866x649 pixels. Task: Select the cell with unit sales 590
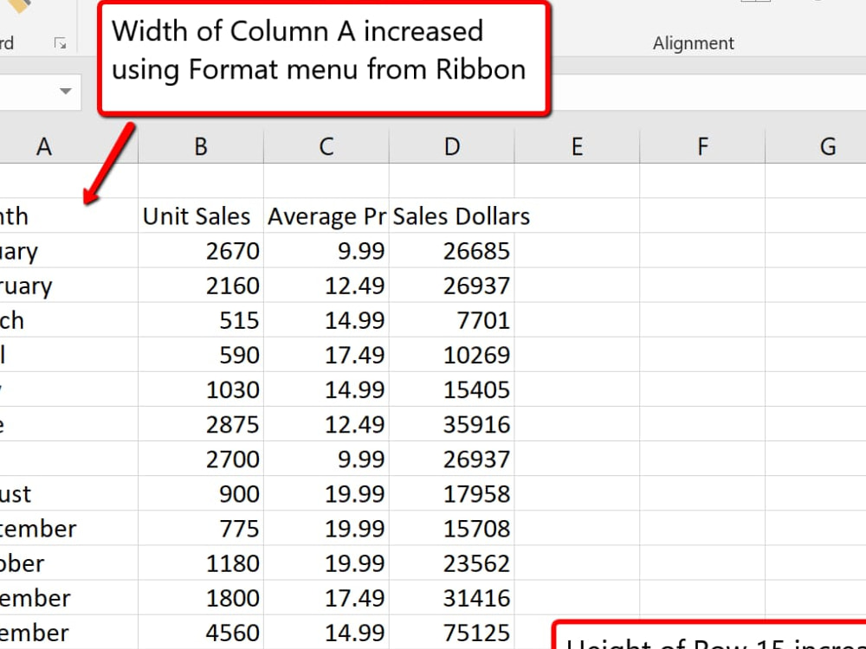click(x=201, y=355)
